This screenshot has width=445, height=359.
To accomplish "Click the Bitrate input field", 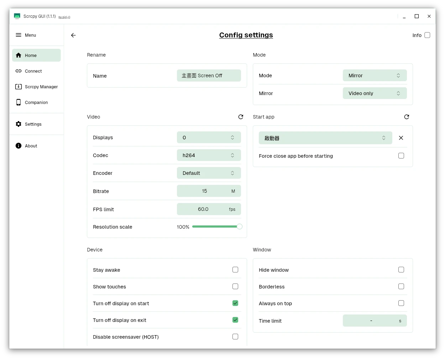I will point(204,191).
